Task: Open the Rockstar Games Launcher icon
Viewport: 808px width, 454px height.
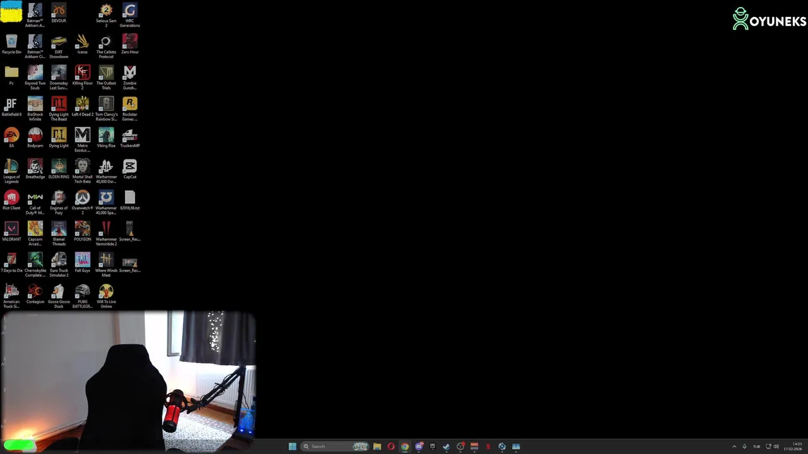Action: click(x=129, y=108)
